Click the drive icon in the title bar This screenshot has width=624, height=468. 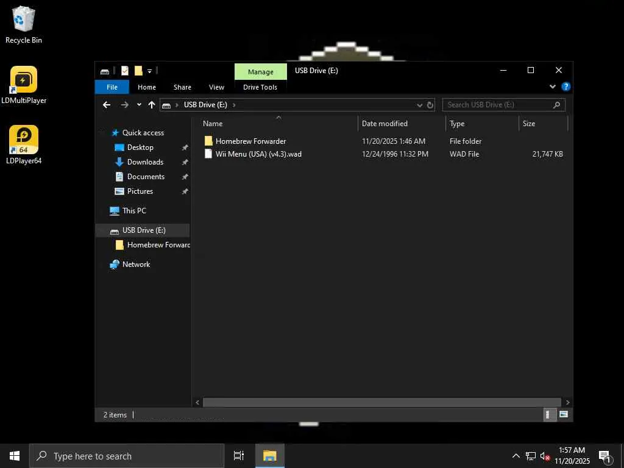[x=105, y=71]
